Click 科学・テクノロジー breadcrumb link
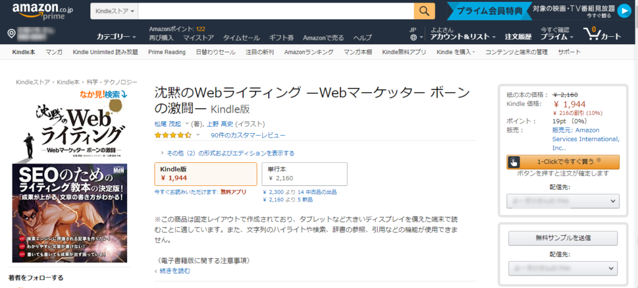638x288 pixels. (112, 82)
